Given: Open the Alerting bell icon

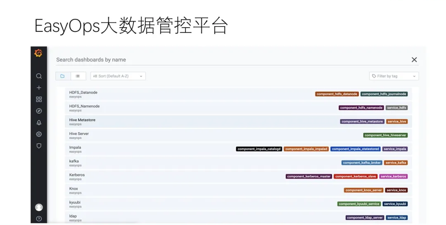Looking at the screenshot, I should [39, 122].
